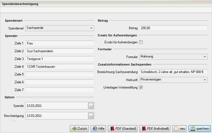The height and width of the screenshot is (133, 212).
Task: Click the empty Zeile 7 field
Action: [60, 90]
